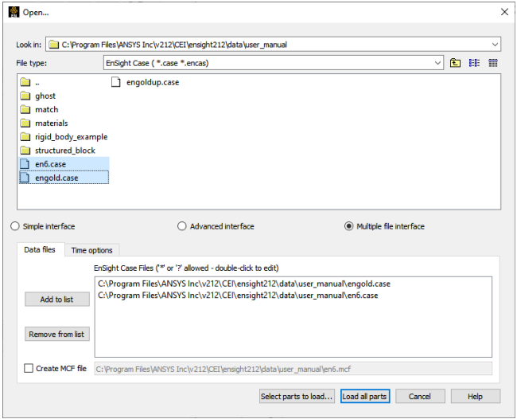Click the Remove from list button
Image resolution: width=517 pixels, height=419 pixels.
pos(57,334)
